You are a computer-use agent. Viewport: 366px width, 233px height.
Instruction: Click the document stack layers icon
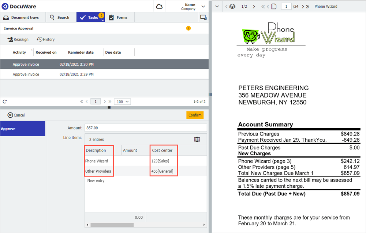coord(232,6)
